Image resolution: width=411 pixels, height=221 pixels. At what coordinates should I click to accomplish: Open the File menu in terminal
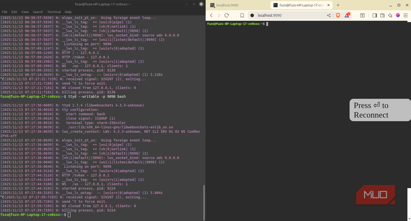[x=4, y=12]
